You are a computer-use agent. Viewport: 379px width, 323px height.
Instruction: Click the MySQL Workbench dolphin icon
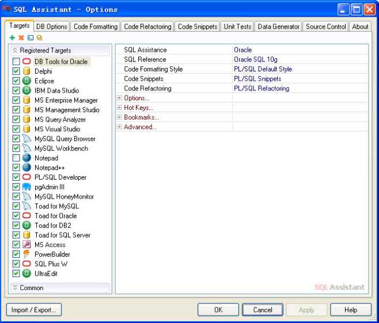(x=26, y=149)
